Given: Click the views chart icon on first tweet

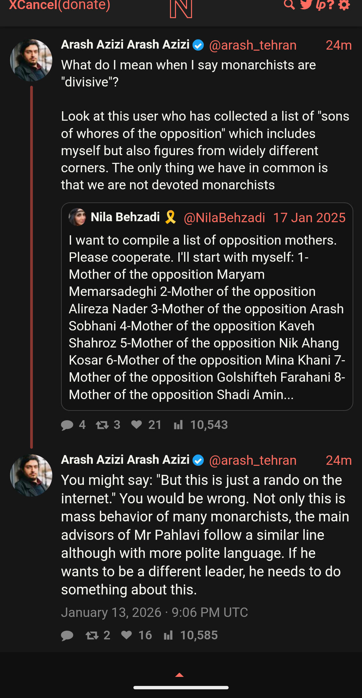Looking at the screenshot, I should click(178, 425).
